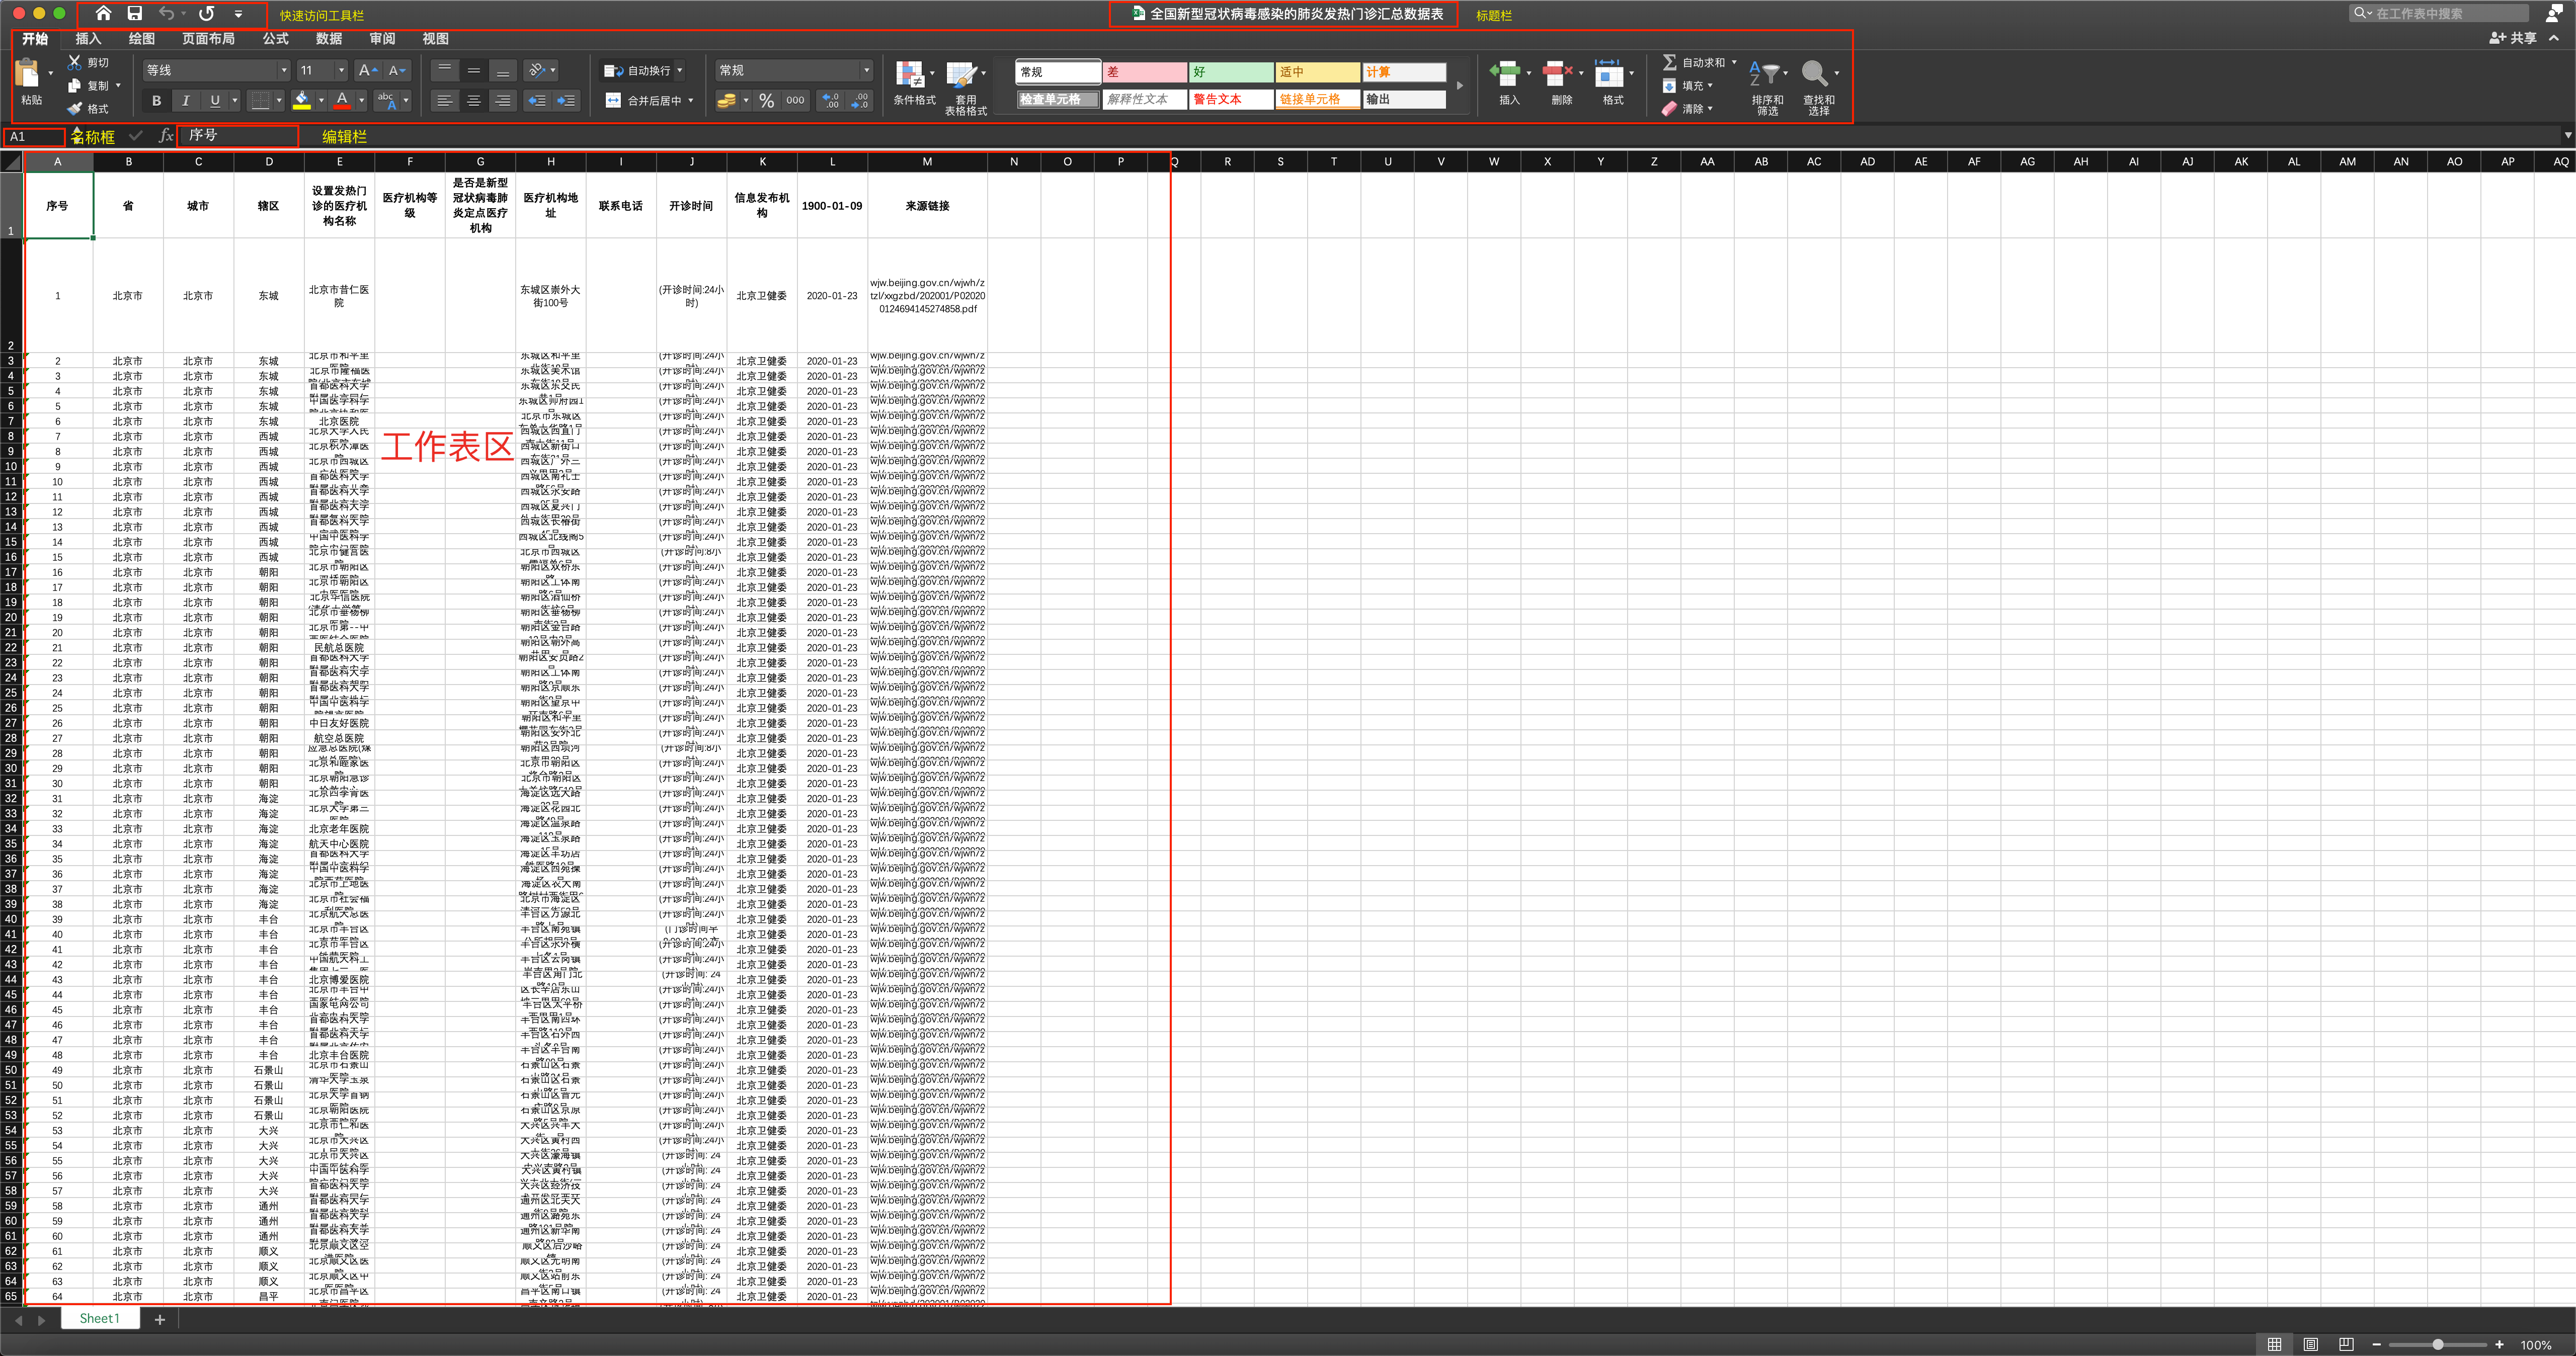Screen dimensions: 2576x1356
Task: Open the number format dropdown showing 常规
Action: click(866, 70)
